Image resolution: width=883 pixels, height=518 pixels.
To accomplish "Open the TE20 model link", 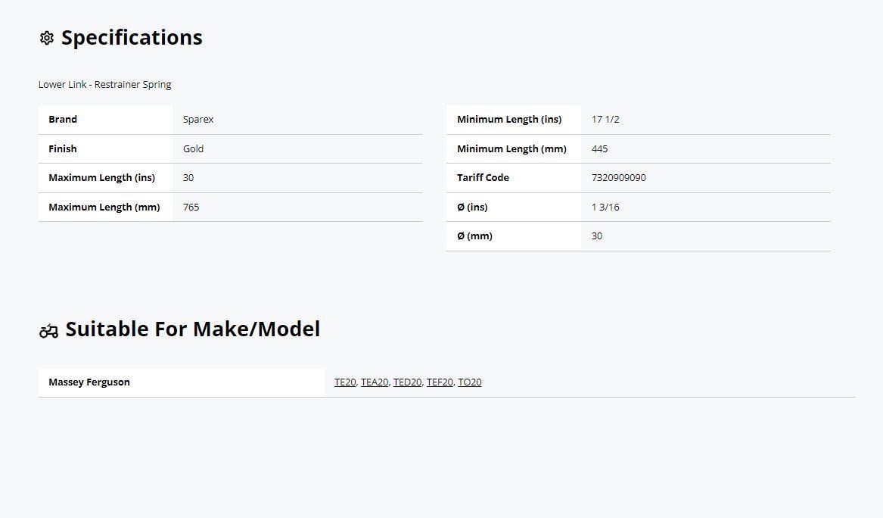I will [x=345, y=382].
